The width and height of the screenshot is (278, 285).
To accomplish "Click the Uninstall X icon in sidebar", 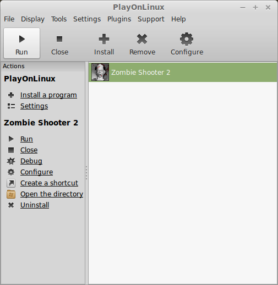I will [11, 205].
